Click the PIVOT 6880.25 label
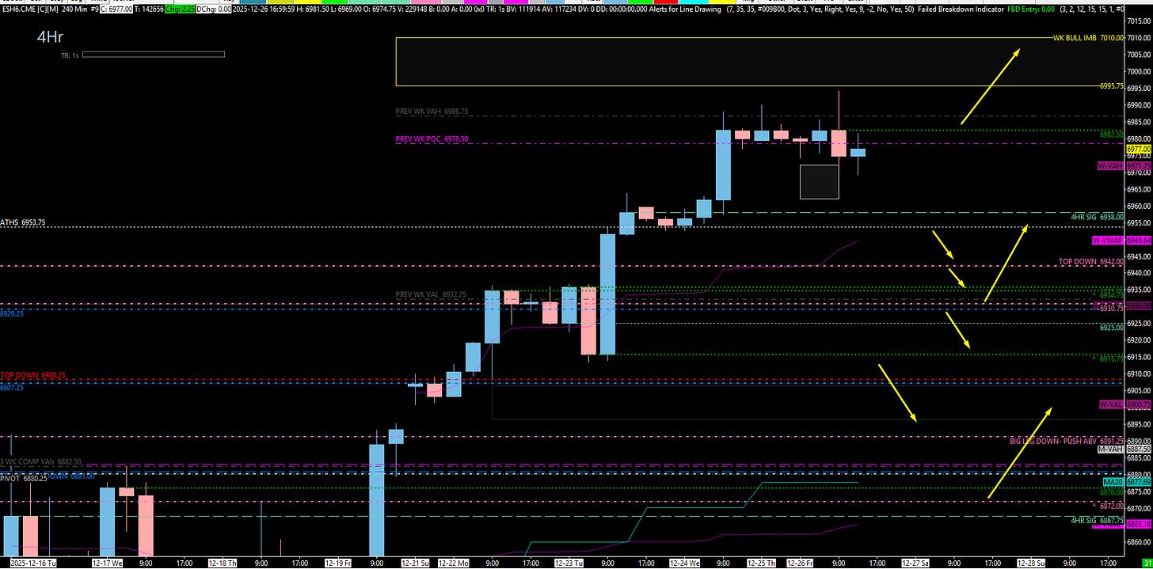This screenshot has width=1153, height=569. coord(23,477)
